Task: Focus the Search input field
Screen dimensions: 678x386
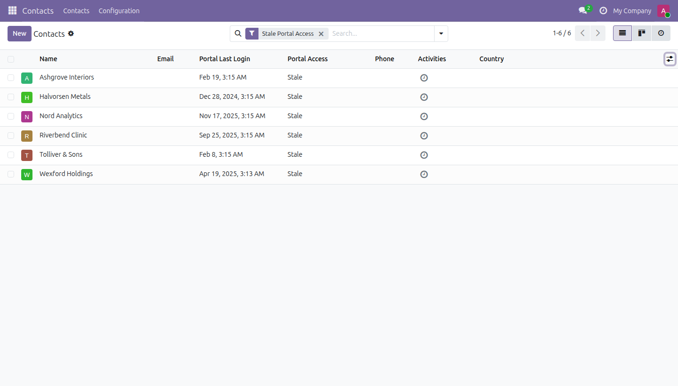Action: pyautogui.click(x=381, y=33)
